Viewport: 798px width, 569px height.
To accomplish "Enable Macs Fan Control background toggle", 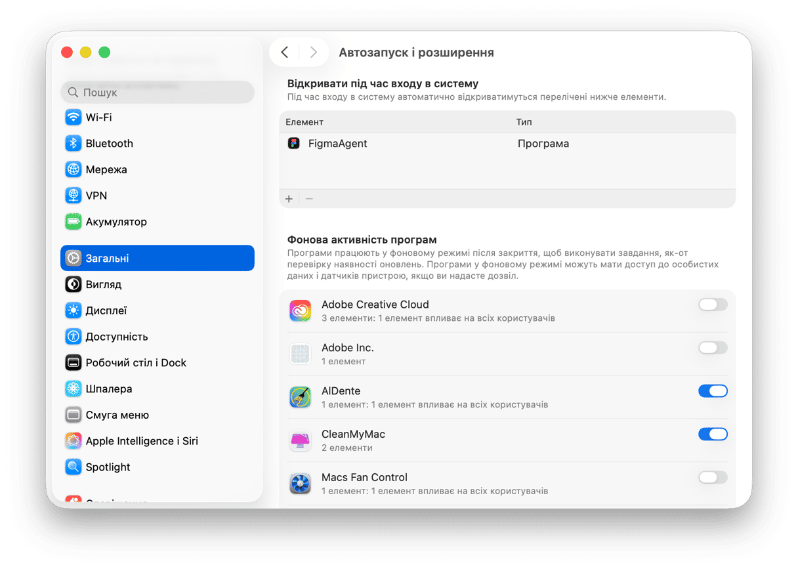I will pyautogui.click(x=713, y=478).
